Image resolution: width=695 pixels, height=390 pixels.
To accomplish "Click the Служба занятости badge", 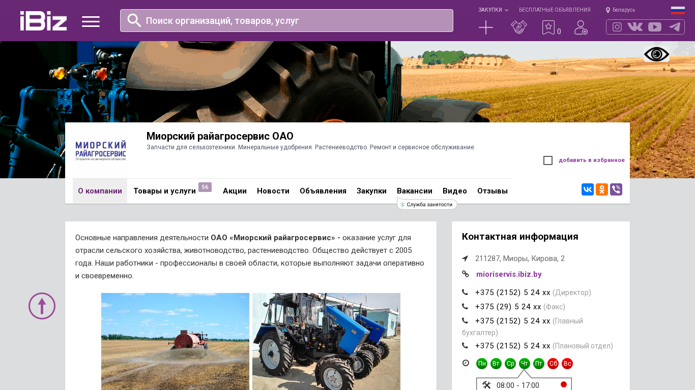I will (x=427, y=204).
